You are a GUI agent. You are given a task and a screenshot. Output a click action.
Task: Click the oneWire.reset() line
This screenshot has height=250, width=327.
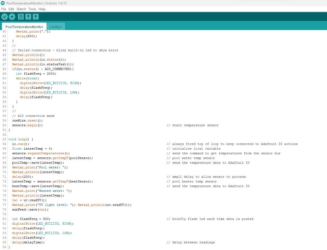(x=27, y=120)
